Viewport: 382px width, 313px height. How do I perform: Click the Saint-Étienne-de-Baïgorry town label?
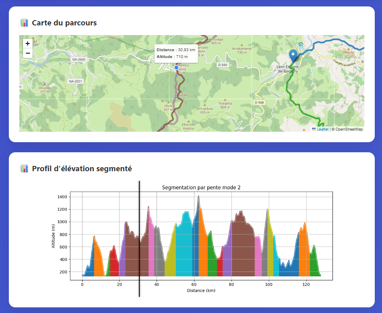coord(287,69)
